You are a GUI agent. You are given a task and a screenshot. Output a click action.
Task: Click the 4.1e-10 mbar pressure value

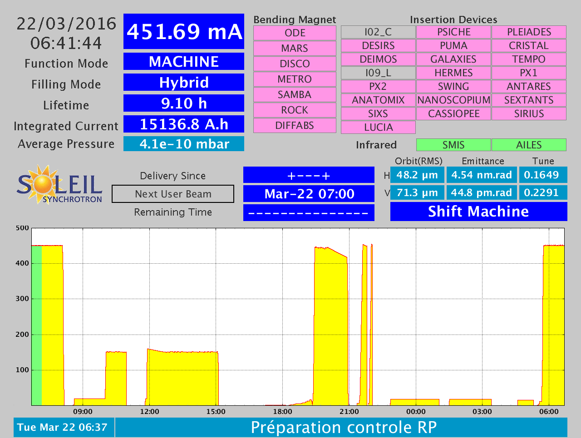click(184, 144)
